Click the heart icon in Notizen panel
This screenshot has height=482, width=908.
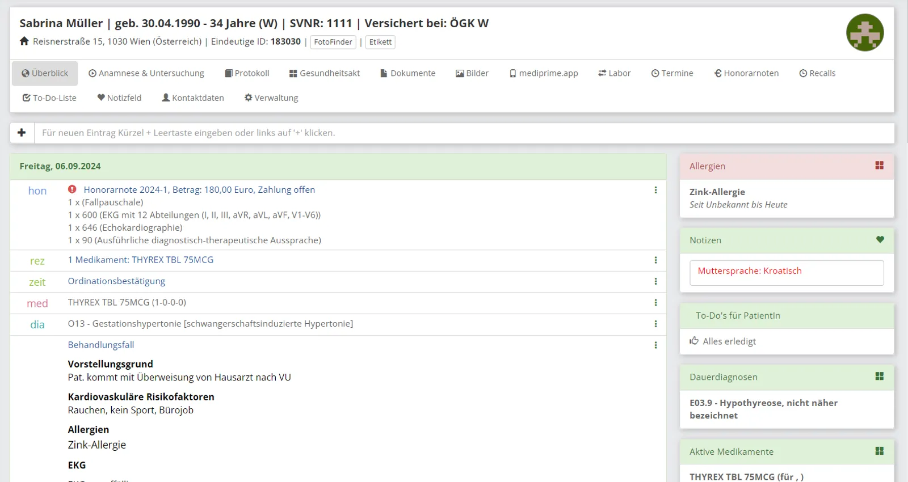[x=880, y=239]
